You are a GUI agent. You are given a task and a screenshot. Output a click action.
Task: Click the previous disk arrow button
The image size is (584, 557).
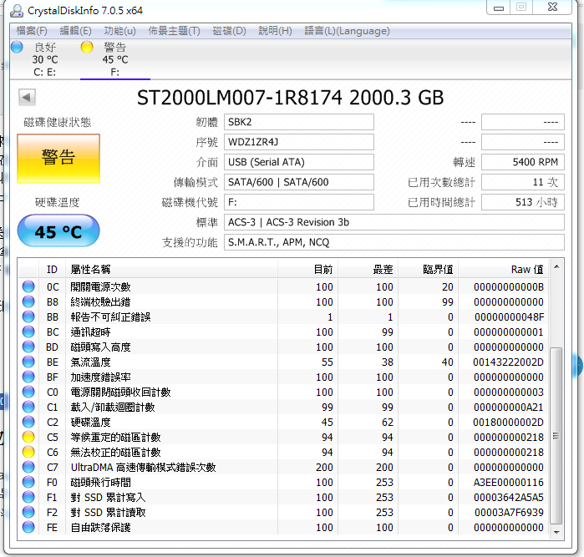pyautogui.click(x=27, y=98)
